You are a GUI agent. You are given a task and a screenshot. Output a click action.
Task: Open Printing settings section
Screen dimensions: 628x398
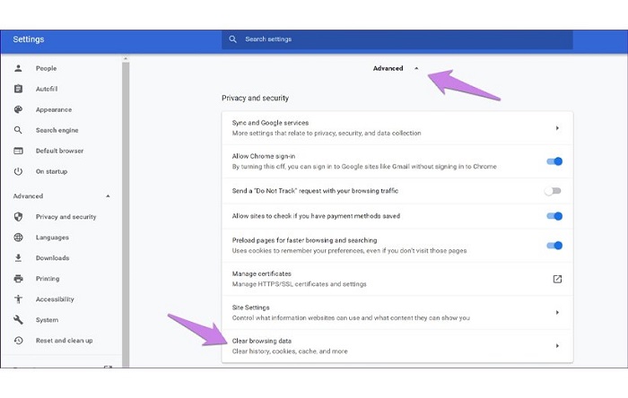point(48,279)
